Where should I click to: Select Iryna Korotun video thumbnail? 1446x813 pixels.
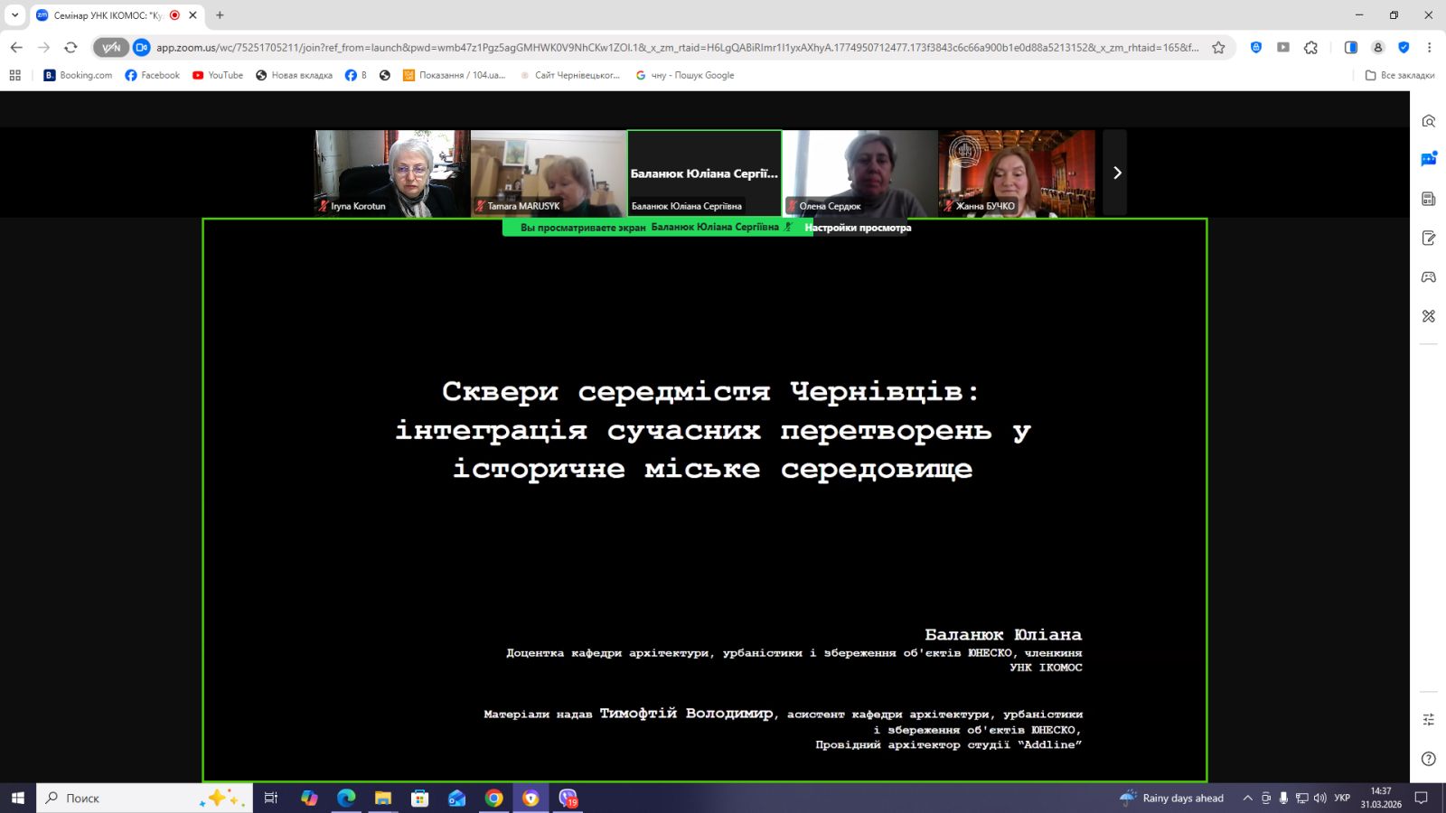(391, 173)
